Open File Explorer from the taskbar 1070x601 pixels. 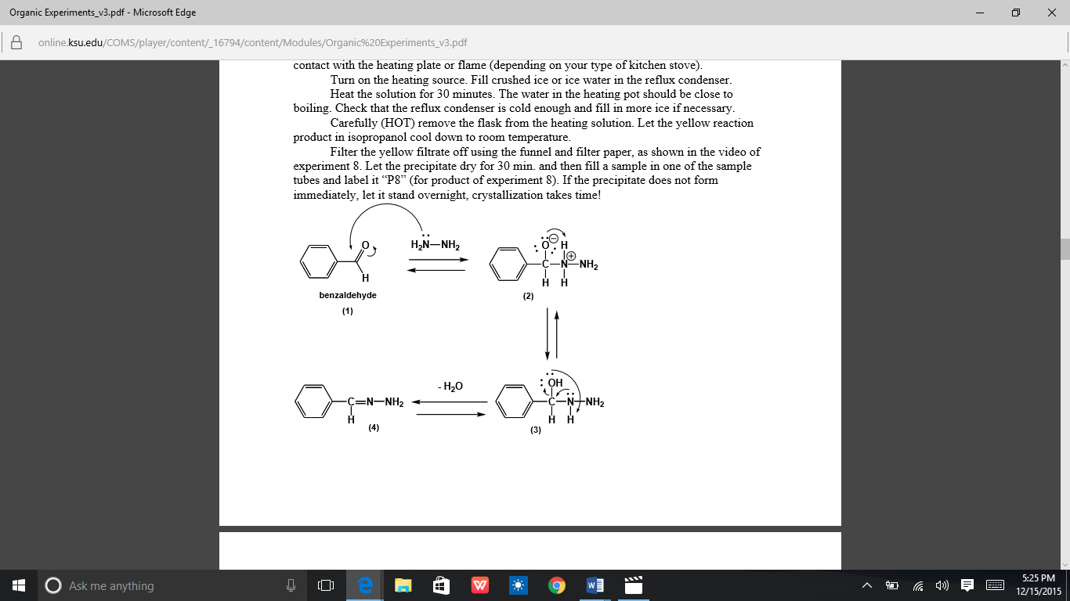click(403, 585)
